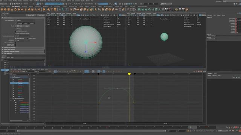Enable Snap to Grids icon
The width and height of the screenshot is (241, 135).
tap(70, 4)
